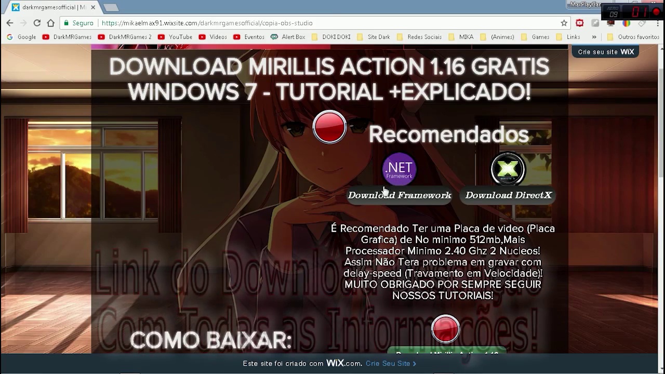Click the red record button beside Recomendados
The height and width of the screenshot is (374, 665).
(329, 127)
